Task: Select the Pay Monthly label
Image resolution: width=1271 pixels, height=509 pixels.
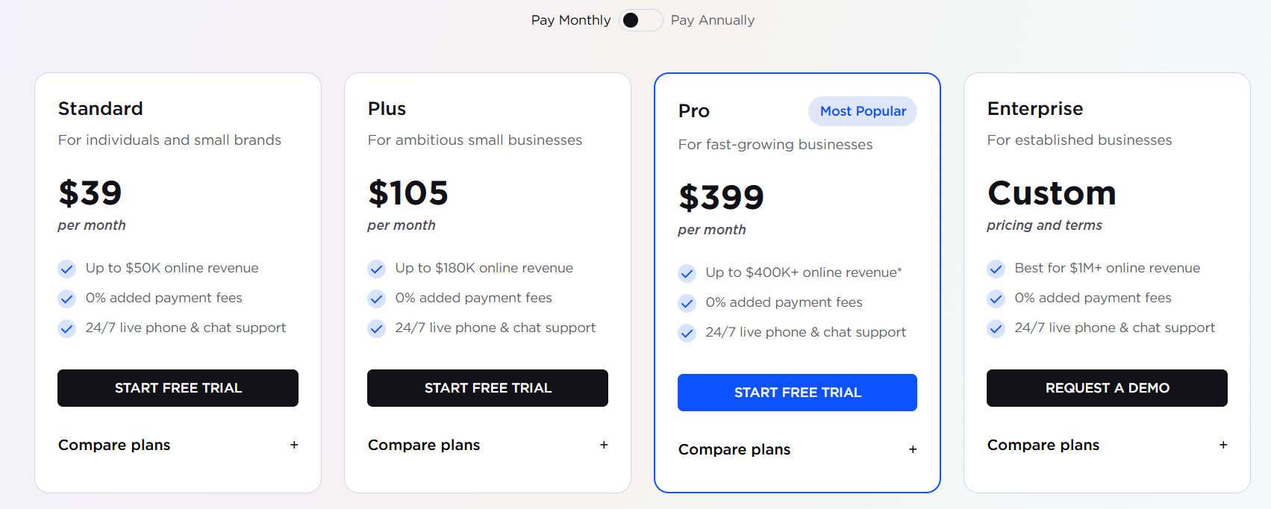Action: tap(571, 20)
